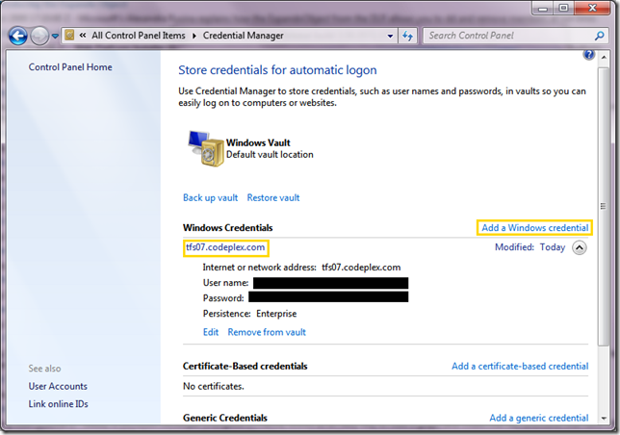Image resolution: width=620 pixels, height=435 pixels.
Task: Edit the tfs07.codeplex.com credential
Action: tap(211, 332)
